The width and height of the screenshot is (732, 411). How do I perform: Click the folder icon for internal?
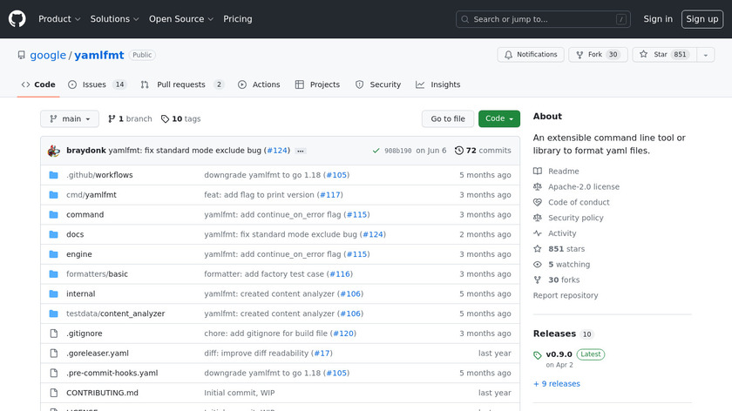point(54,294)
